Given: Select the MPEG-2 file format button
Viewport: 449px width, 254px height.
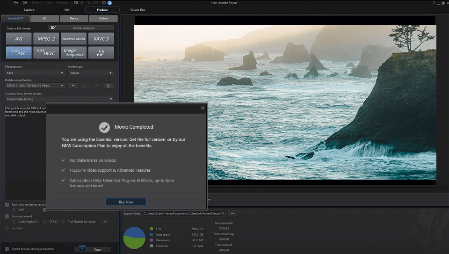Looking at the screenshot, I should pos(46,39).
